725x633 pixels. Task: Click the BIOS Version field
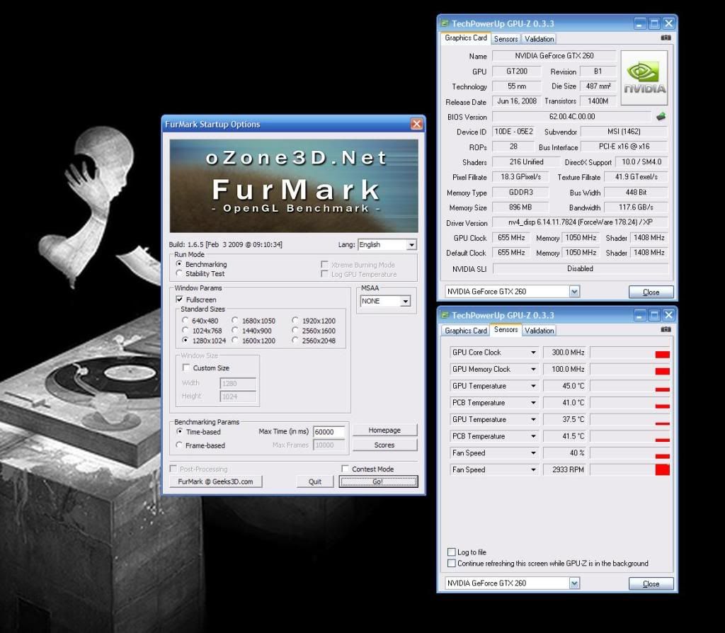click(x=572, y=117)
